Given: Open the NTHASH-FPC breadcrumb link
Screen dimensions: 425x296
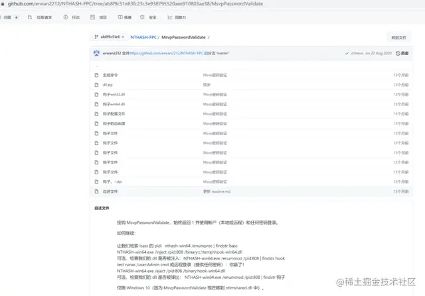Looking at the screenshot, I should [x=143, y=37].
